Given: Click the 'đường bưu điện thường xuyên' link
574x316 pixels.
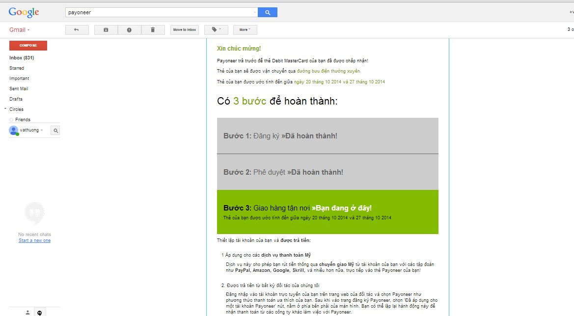Looking at the screenshot, I should click(328, 71).
